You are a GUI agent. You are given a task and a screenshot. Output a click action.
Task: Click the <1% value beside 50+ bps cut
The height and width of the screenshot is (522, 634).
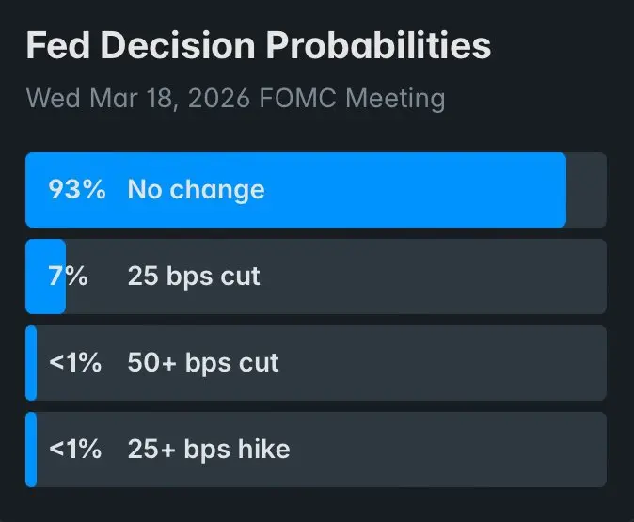point(74,363)
